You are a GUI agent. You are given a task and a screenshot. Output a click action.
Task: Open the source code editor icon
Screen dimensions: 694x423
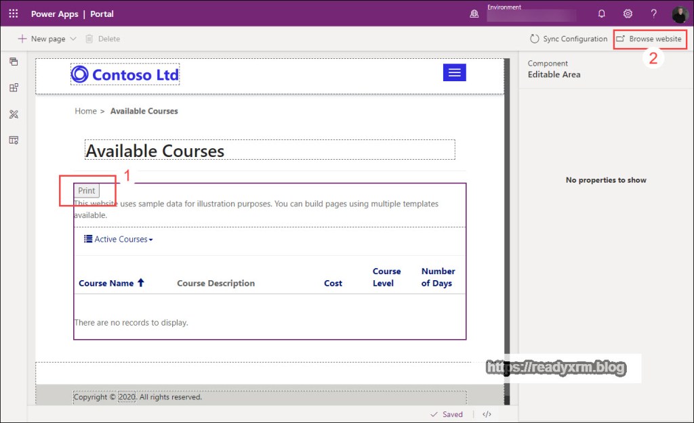pos(487,414)
